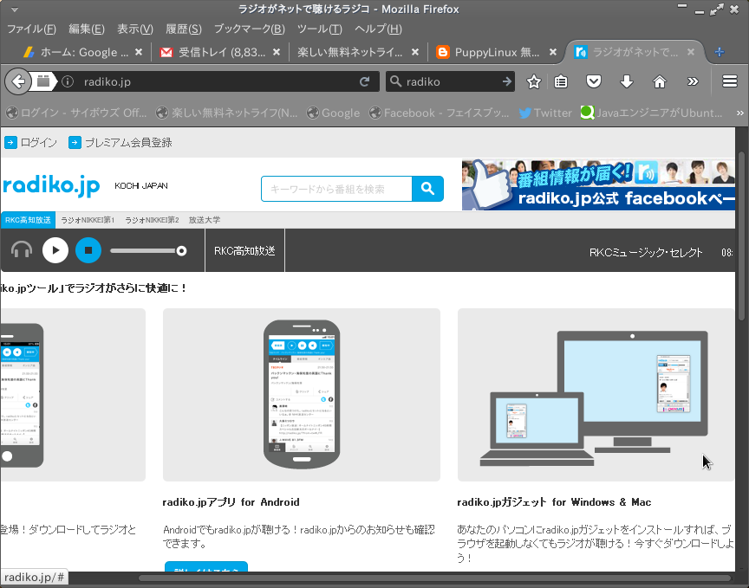
Task: Click the blue search magnifier for program search
Action: pos(427,188)
